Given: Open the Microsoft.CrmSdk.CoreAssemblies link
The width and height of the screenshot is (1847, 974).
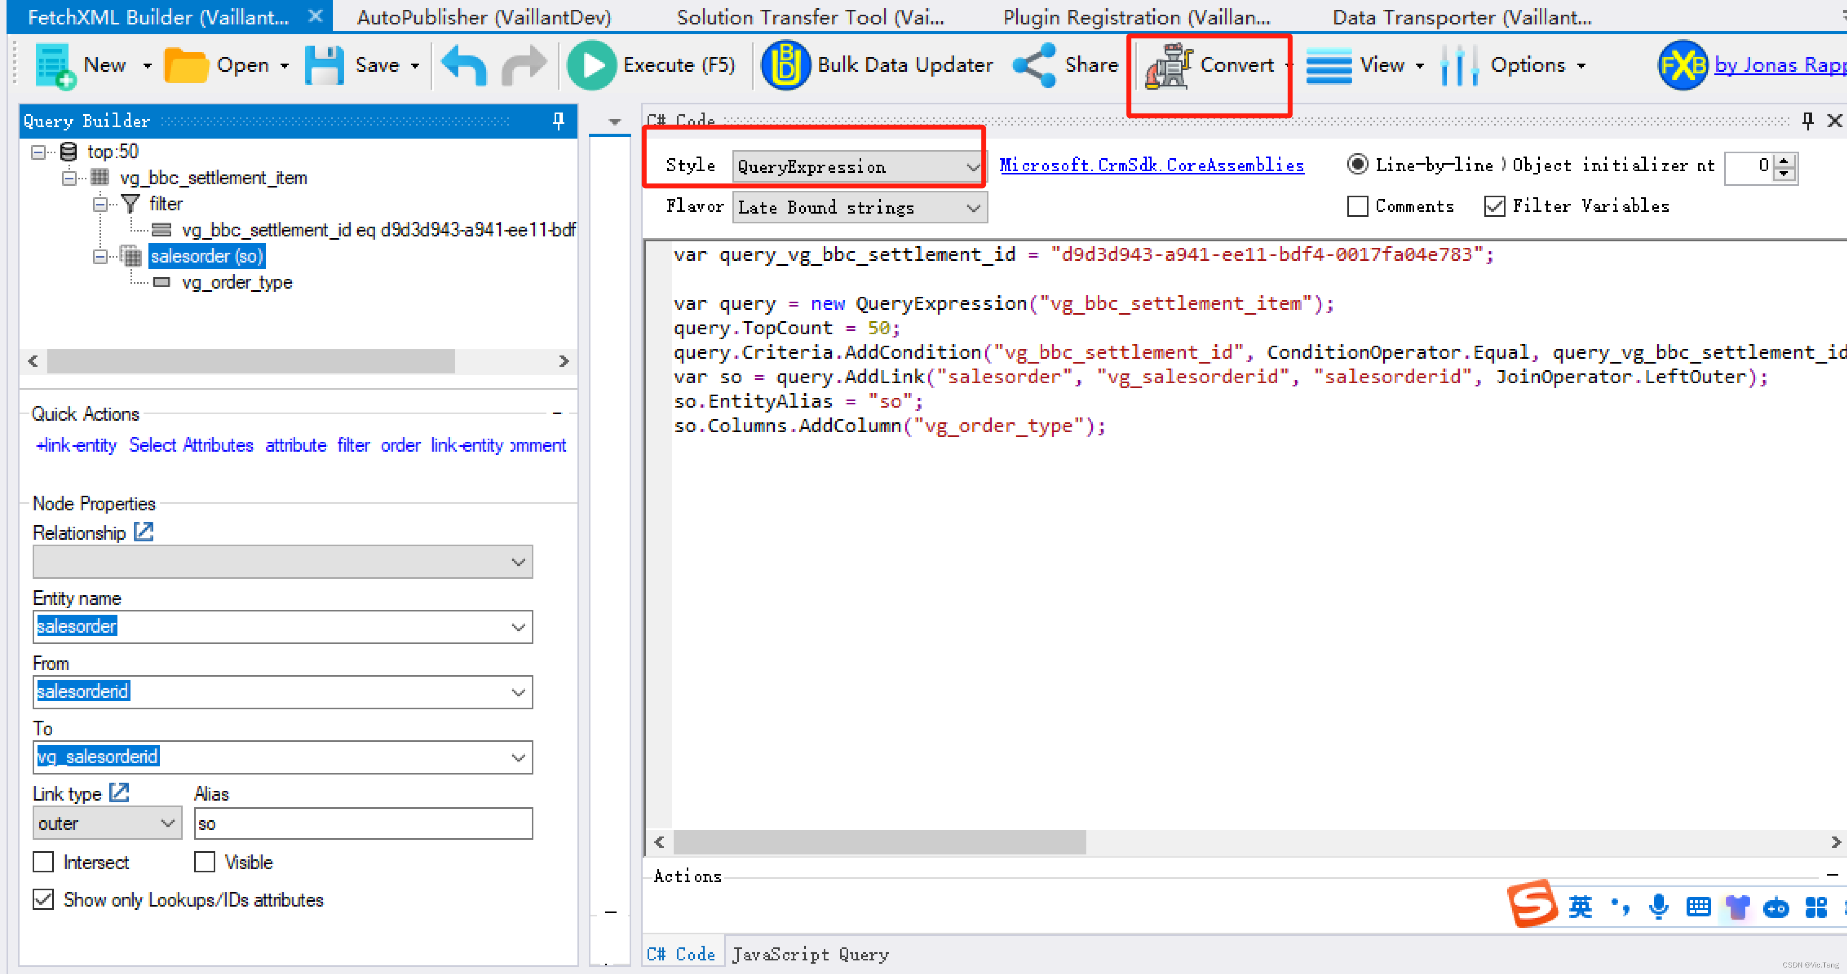Looking at the screenshot, I should (x=1151, y=165).
